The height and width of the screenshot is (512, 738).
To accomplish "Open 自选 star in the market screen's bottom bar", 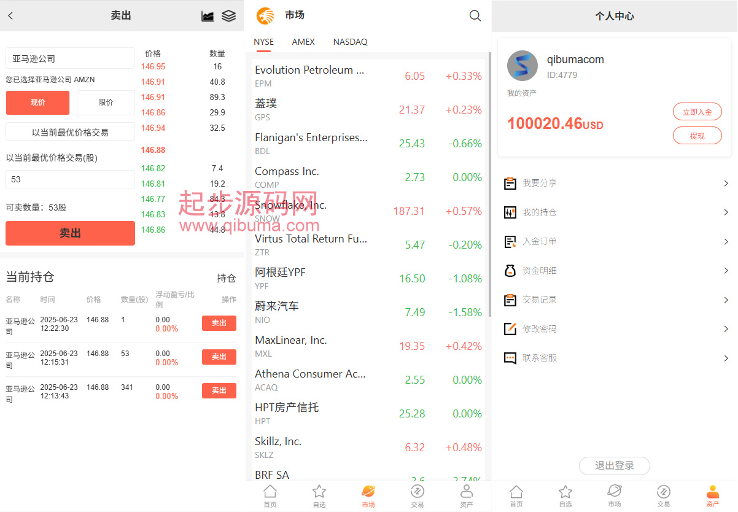I will pos(319,496).
